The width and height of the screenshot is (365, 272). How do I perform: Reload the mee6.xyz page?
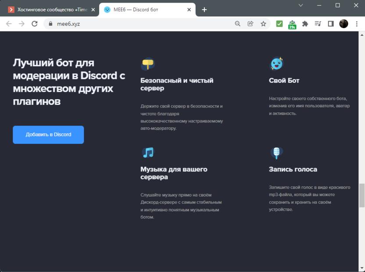click(35, 24)
